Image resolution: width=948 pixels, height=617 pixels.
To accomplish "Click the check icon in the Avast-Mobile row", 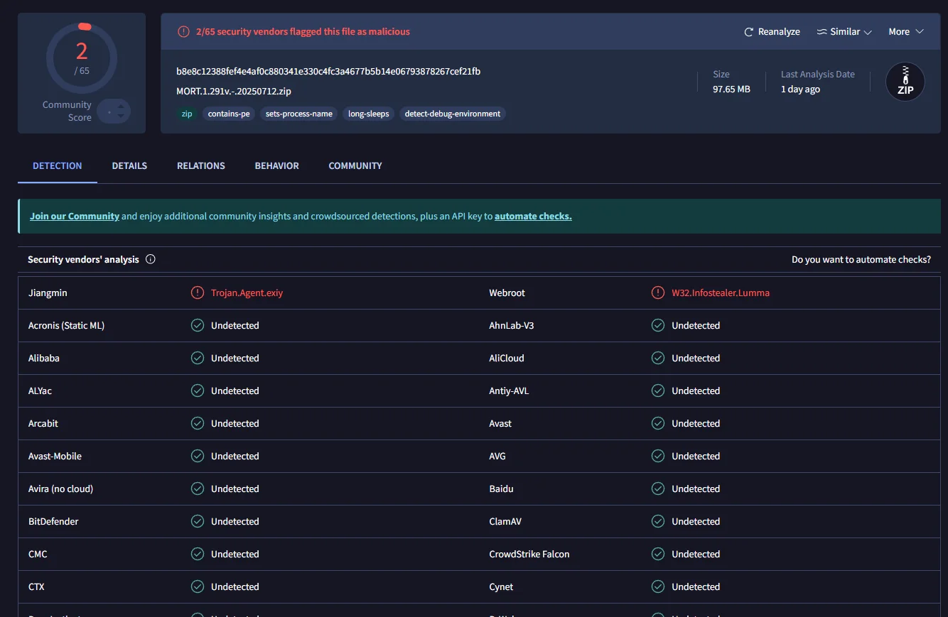I will point(198,456).
